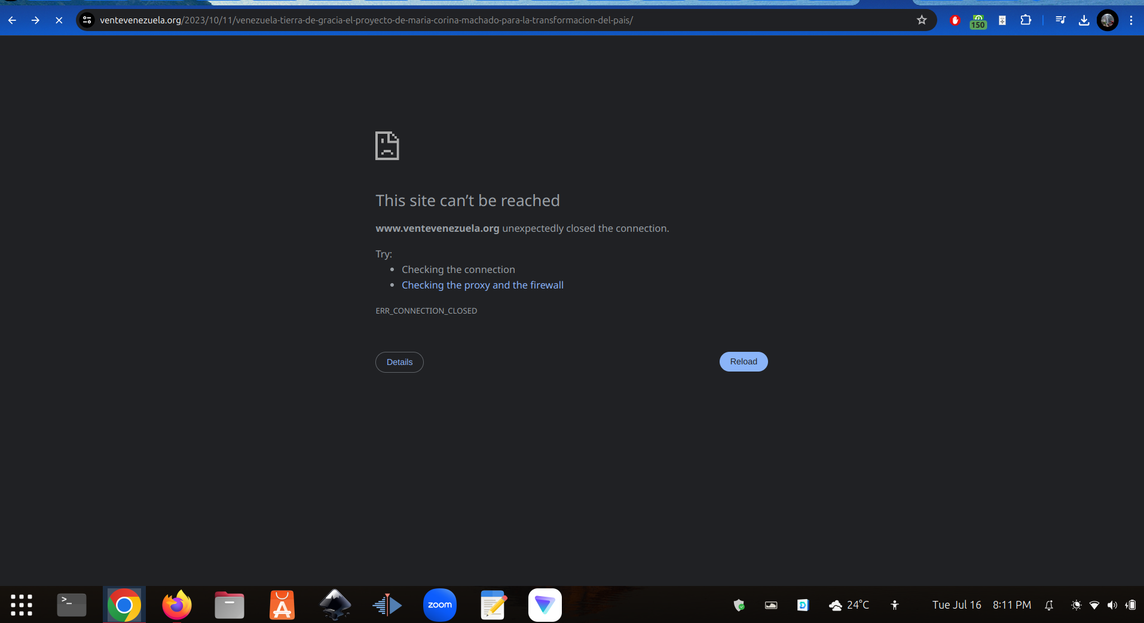Image resolution: width=1144 pixels, height=623 pixels.
Task: Click the Reload button
Action: click(x=743, y=361)
